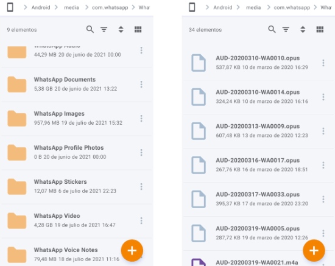Select file name AUD-20200319-WA0021.m4a
Image resolution: width=335 pixels, height=266 pixels.
pyautogui.click(x=257, y=262)
